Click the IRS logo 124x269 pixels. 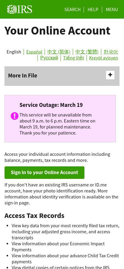pyautogui.click(x=19, y=9)
